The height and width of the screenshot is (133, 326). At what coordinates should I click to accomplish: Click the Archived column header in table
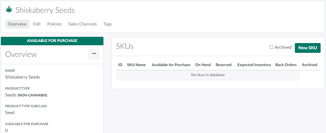click(309, 65)
